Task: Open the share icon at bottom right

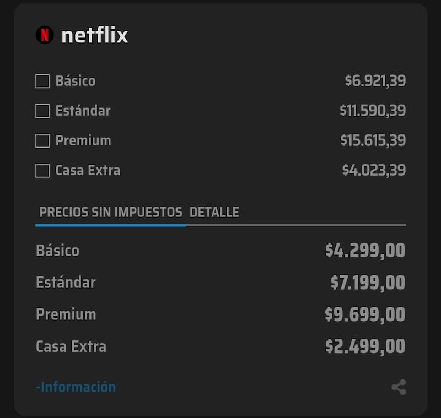Action: tap(398, 387)
